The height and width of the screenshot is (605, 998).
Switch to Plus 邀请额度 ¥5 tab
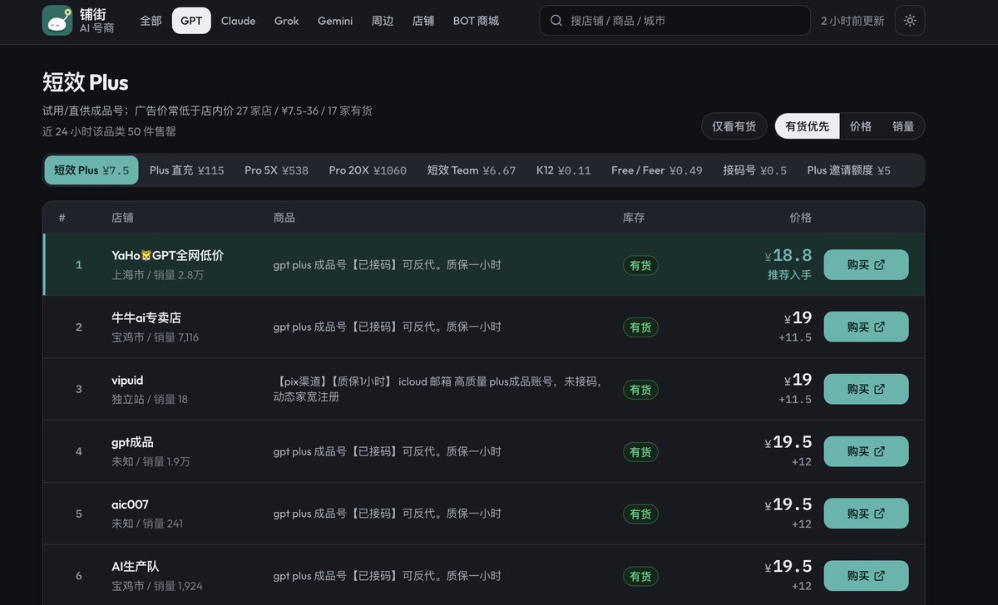click(x=848, y=170)
